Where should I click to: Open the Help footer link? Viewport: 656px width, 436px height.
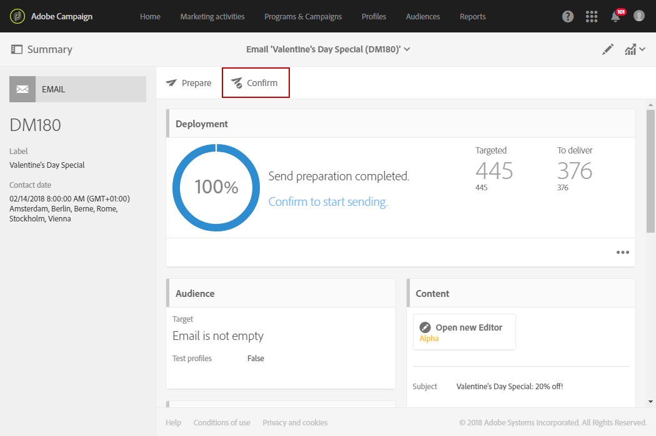[x=173, y=423]
